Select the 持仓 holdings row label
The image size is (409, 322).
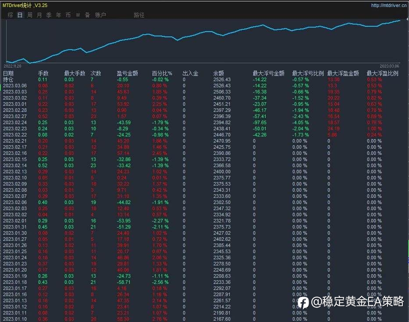pyautogui.click(x=8, y=79)
